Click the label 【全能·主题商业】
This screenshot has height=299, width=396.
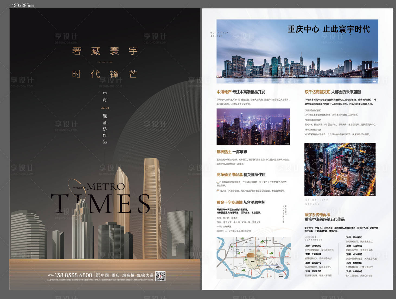[354, 271]
